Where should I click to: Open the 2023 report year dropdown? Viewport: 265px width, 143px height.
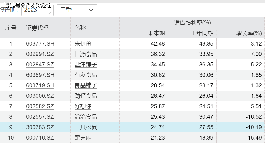(37, 10)
